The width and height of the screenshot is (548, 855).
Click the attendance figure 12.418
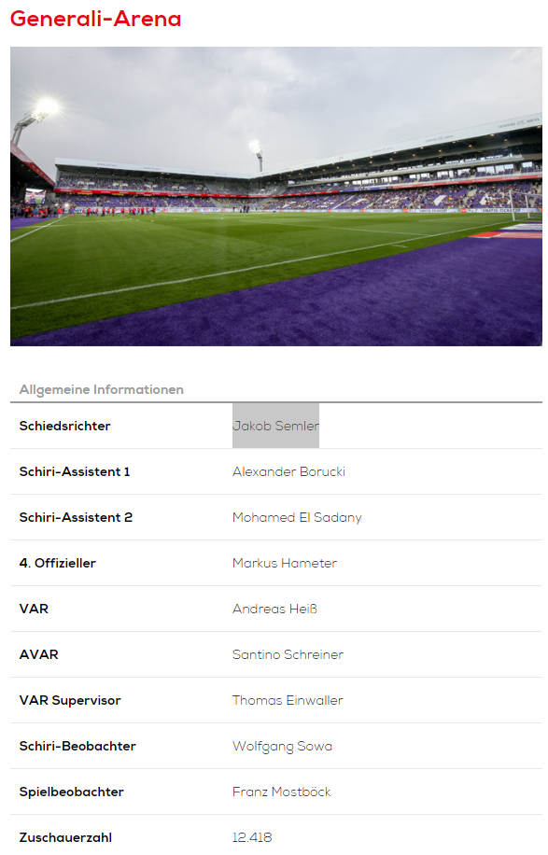tap(252, 837)
